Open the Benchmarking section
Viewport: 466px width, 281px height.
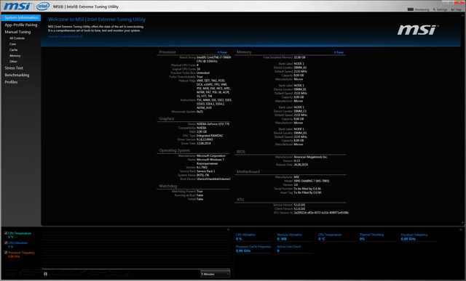tap(17, 75)
